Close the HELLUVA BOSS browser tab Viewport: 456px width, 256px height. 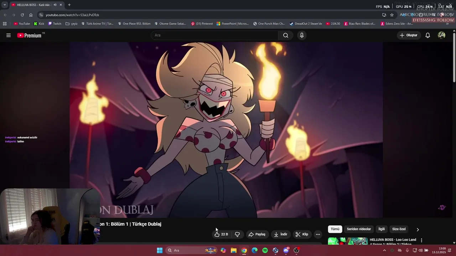[x=61, y=5]
